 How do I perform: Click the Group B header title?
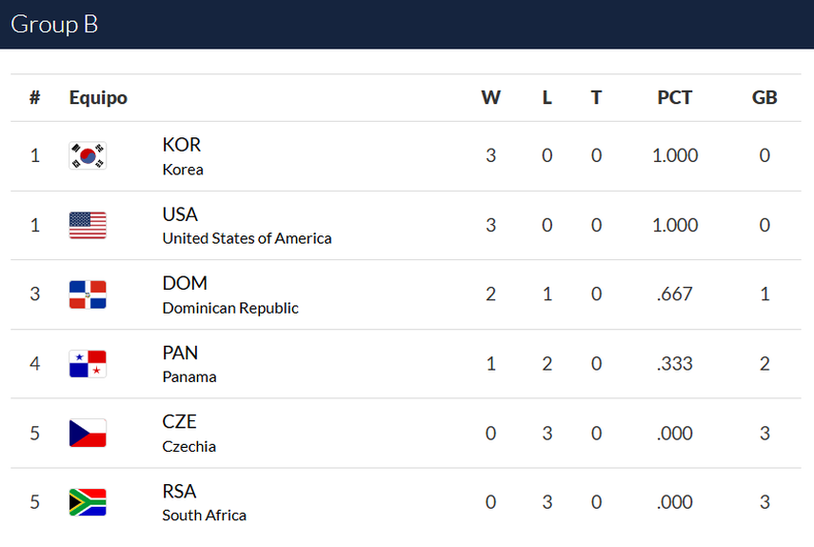tap(54, 25)
